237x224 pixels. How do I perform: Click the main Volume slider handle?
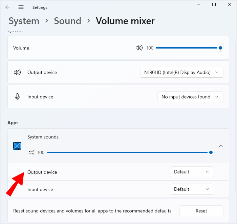(x=220, y=48)
